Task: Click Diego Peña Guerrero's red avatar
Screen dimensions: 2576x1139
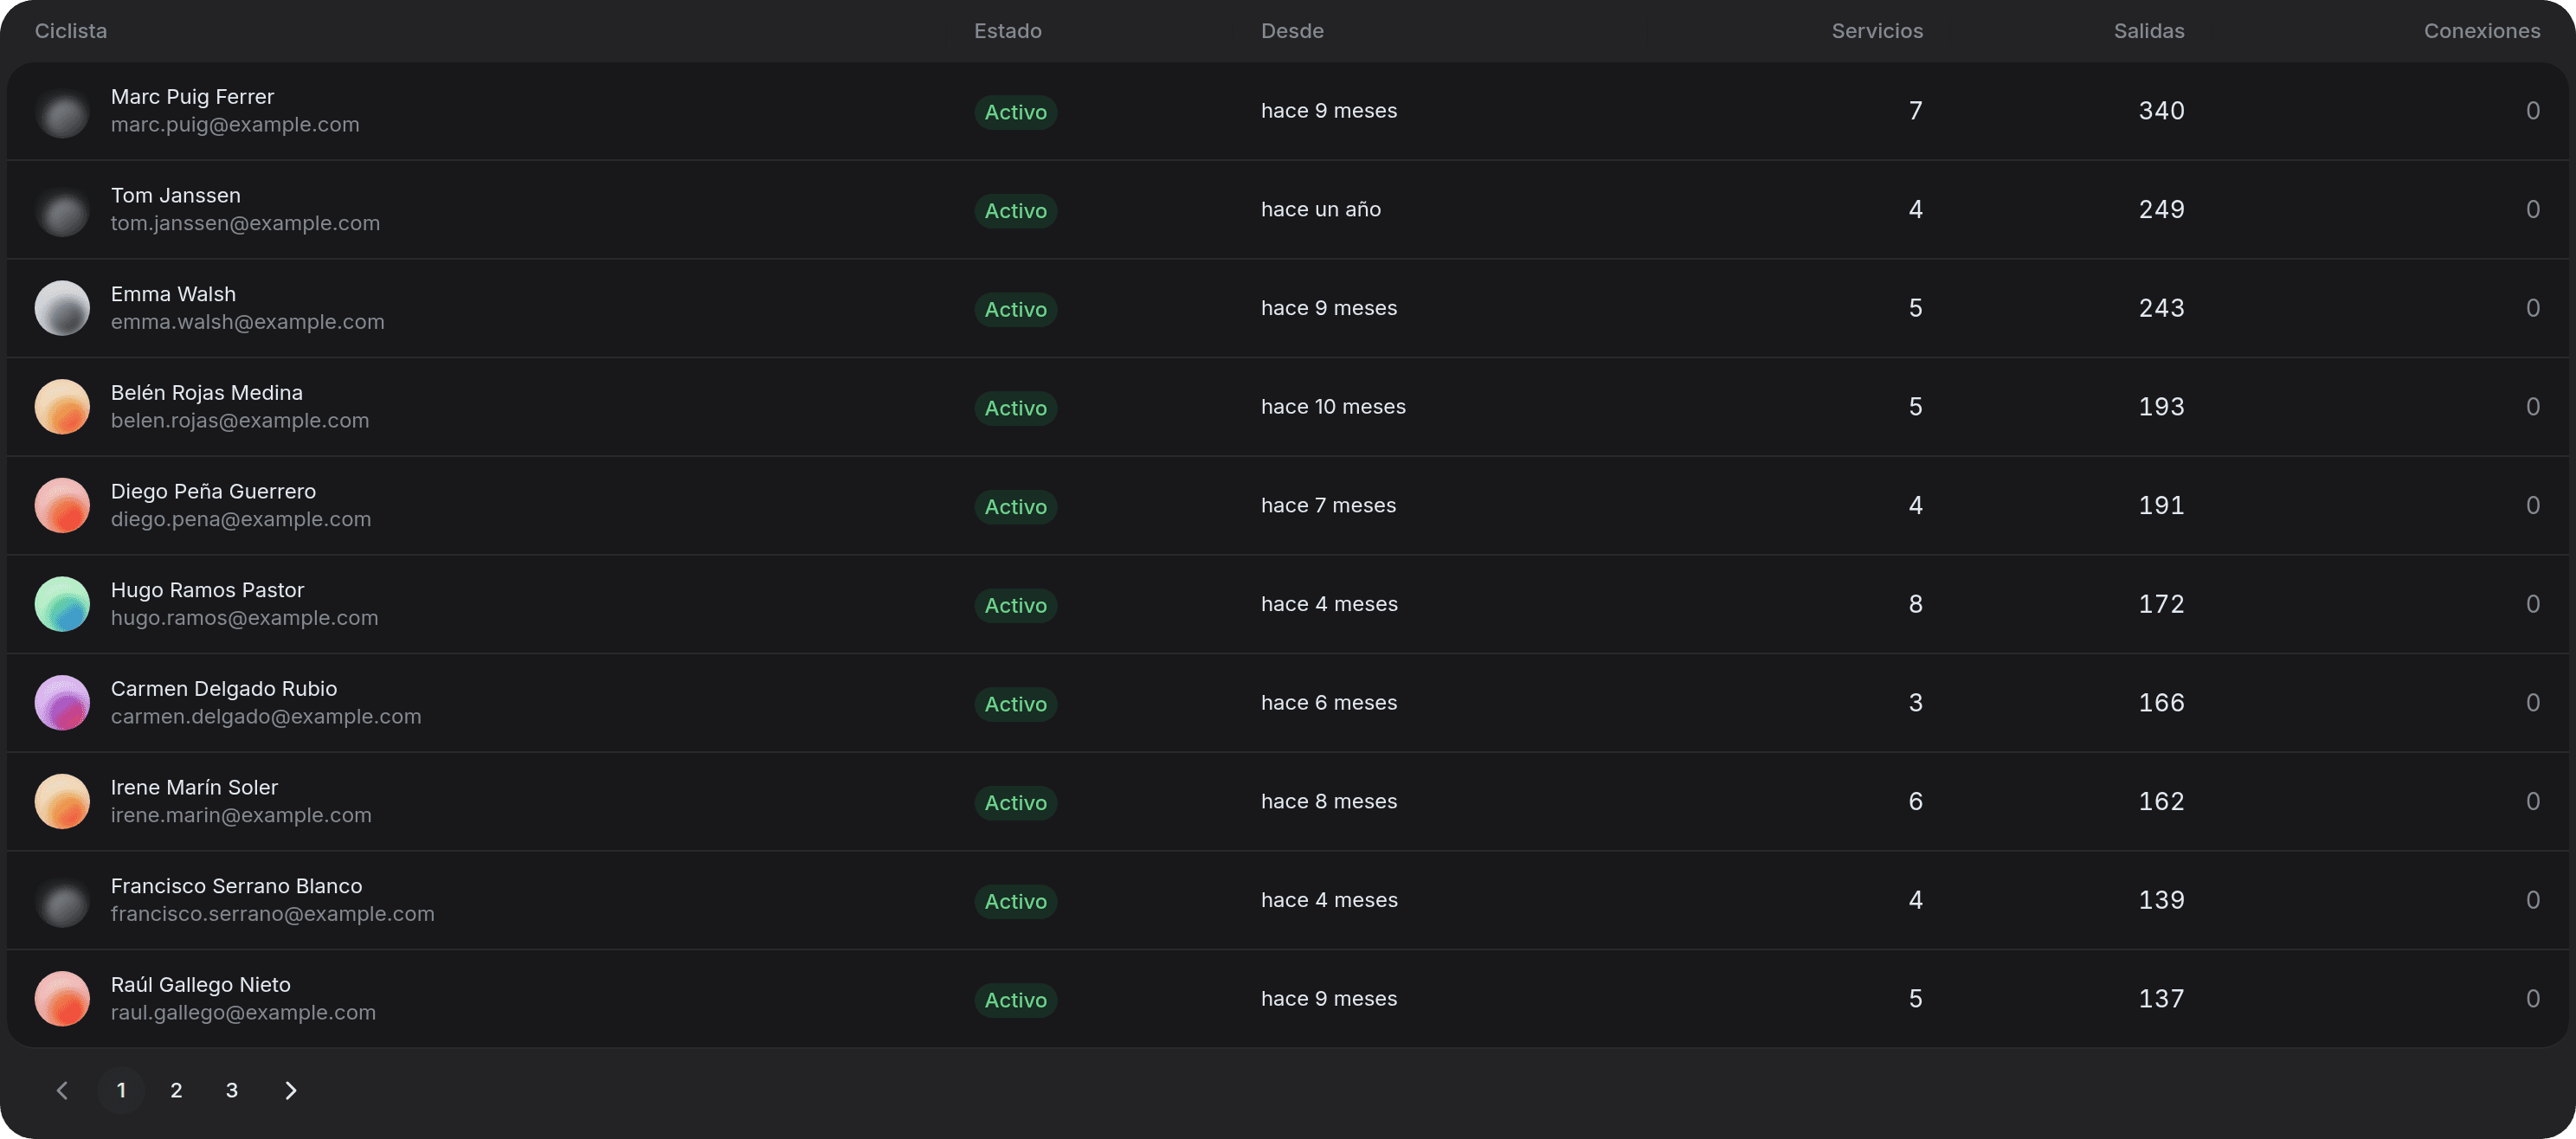Action: click(x=62, y=505)
